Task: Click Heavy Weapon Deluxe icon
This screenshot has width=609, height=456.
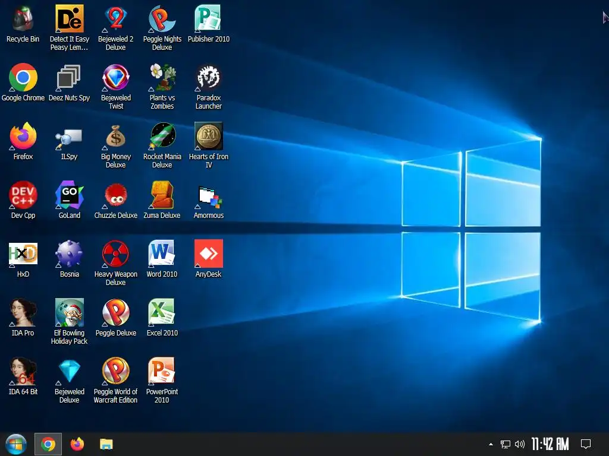Action: click(x=116, y=263)
